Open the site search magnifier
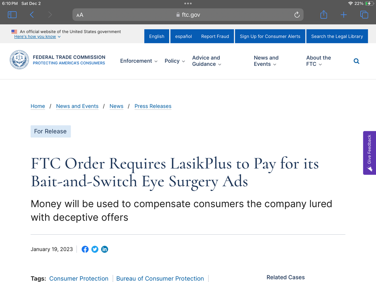376x282 pixels. [x=356, y=61]
